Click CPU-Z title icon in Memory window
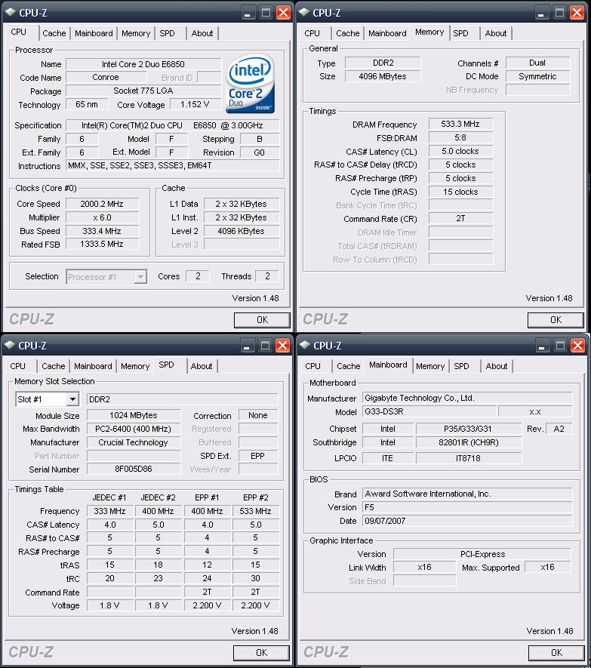Image resolution: width=591 pixels, height=668 pixels. tap(304, 12)
